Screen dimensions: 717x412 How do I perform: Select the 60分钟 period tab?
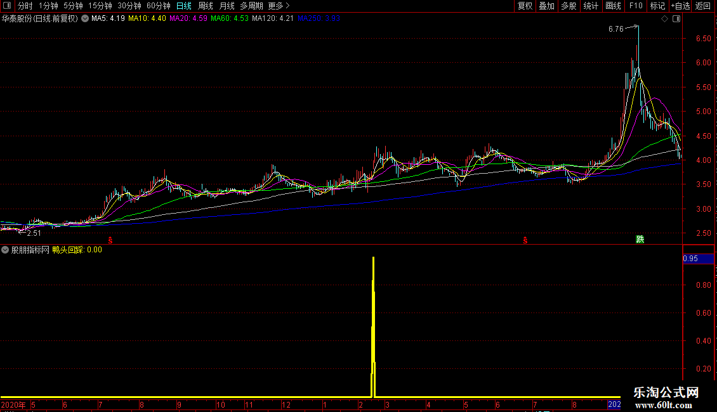pos(159,6)
